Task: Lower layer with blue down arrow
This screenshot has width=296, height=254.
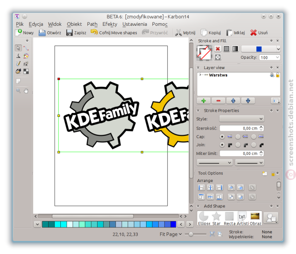Action: tap(248, 101)
